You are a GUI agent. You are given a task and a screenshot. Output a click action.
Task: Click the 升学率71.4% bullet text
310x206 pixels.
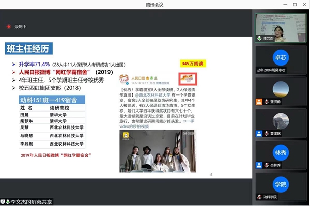(34, 65)
